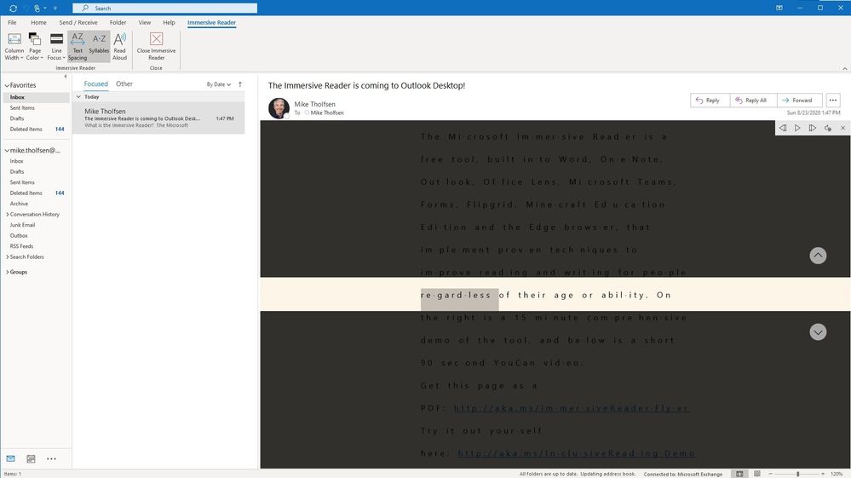Start Read Aloud from the ribbon
851x478 pixels.
coord(119,46)
